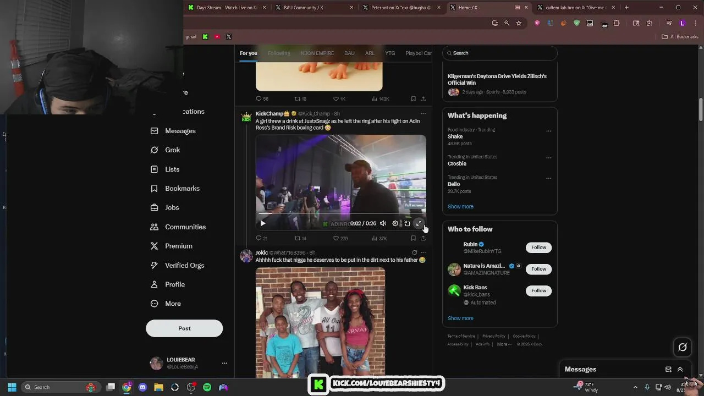Reply to the top post with 56 replies
Viewport: 704px width, 396px height.
[262, 99]
